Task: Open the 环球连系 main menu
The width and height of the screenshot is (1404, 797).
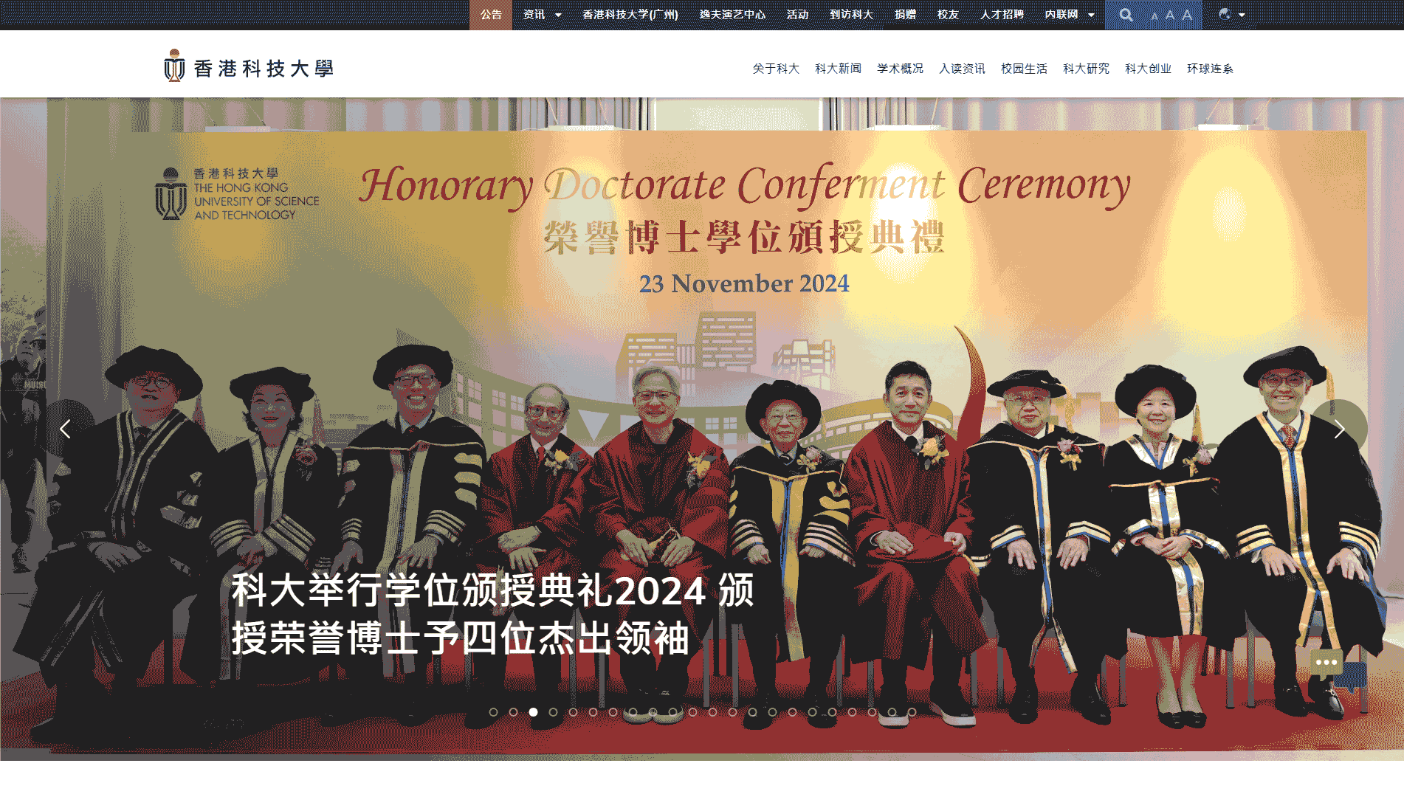Action: pyautogui.click(x=1210, y=69)
